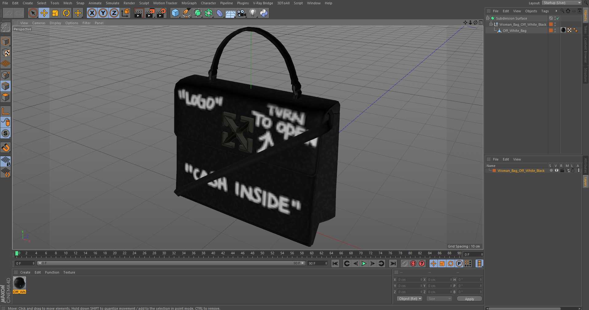Screen dimensions: 589x310
Task: Open the MoGraph menu
Action: coord(189,3)
